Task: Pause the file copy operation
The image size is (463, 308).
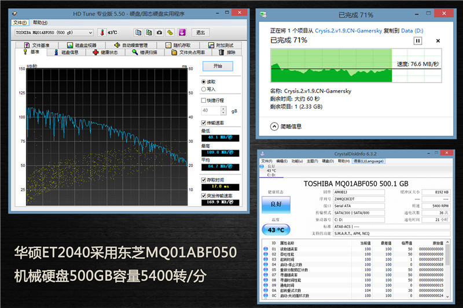Action: click(x=418, y=40)
